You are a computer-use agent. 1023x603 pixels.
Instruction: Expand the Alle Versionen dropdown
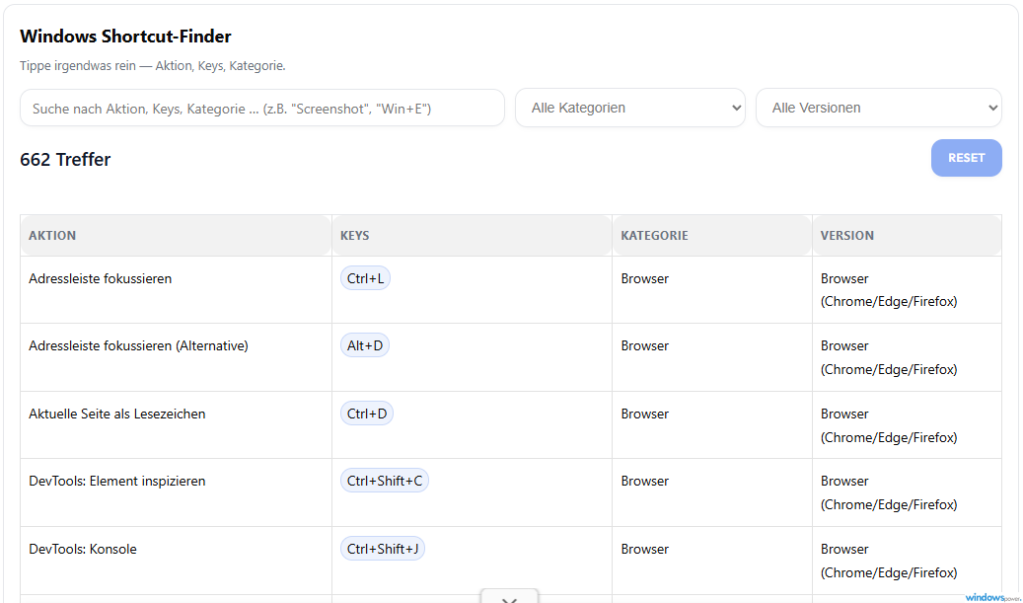click(878, 109)
